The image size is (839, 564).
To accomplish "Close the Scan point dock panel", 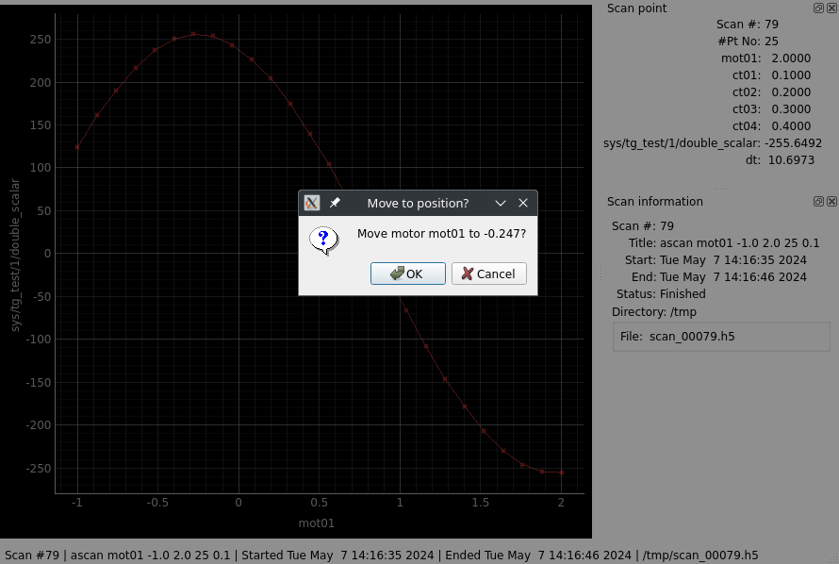I will (831, 8).
